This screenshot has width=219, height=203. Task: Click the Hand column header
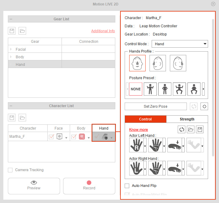coord(104,128)
